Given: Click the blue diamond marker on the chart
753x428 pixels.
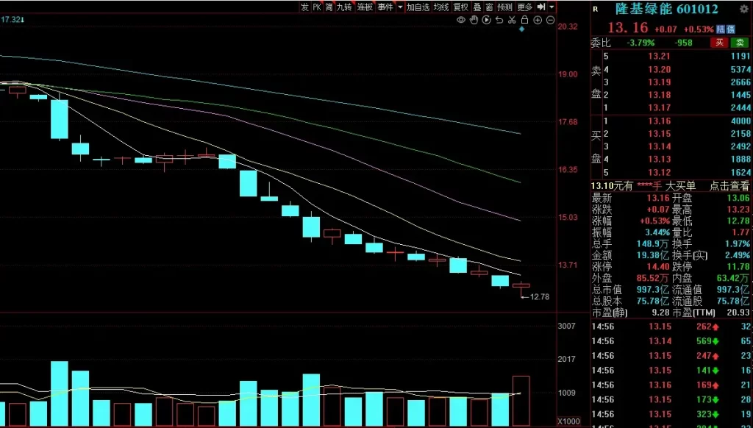Looking at the screenshot, I should coord(522,29).
